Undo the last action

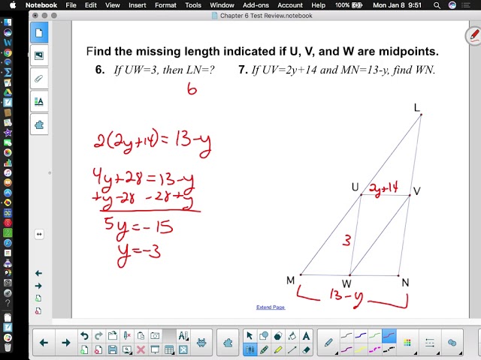[84, 336]
